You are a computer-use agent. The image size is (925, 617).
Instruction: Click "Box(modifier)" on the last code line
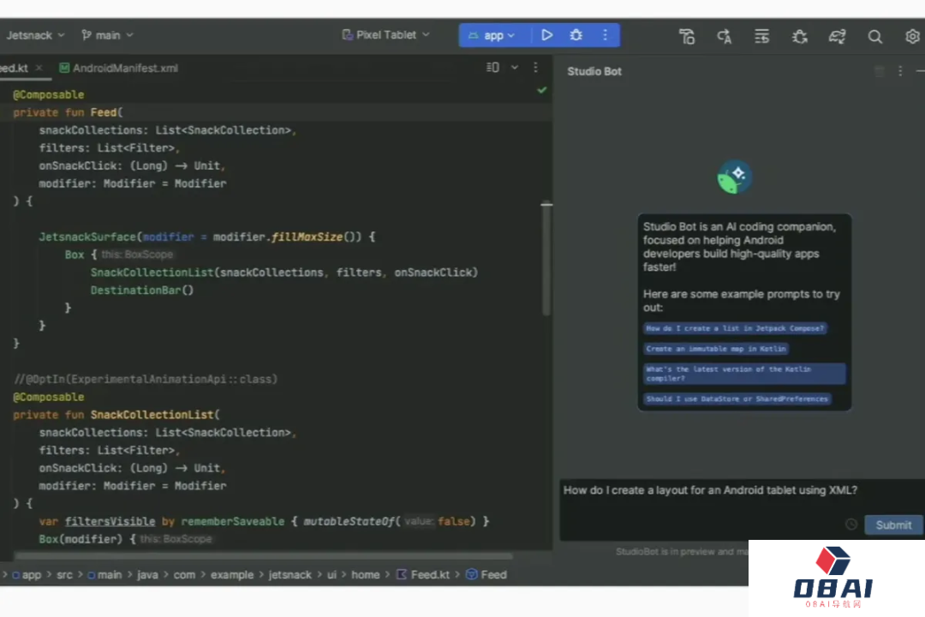[x=81, y=539]
